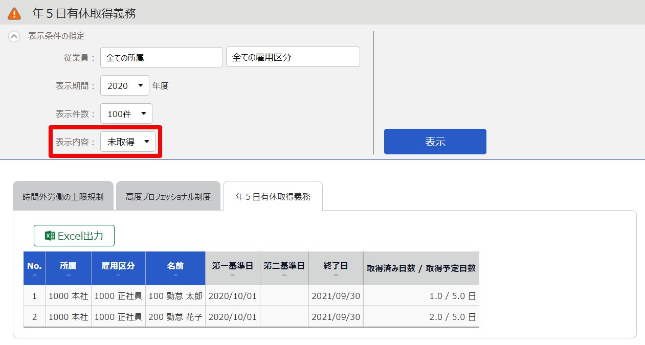Sort table by the 終了日 column header

336,268
